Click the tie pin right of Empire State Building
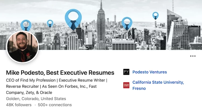 pyautogui.click(x=127, y=24)
